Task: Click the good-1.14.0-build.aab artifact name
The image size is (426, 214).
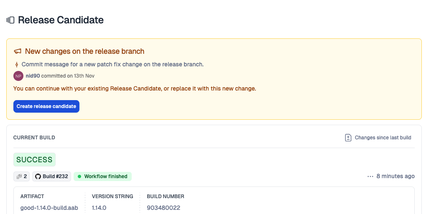Action: pos(49,208)
